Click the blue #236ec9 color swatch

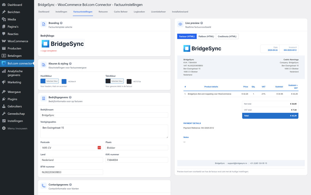[x=64, y=81]
